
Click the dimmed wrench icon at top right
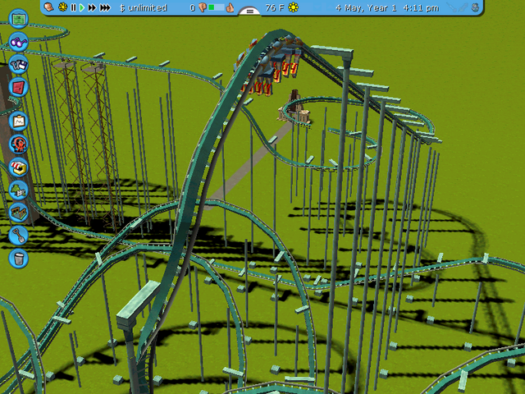coord(450,7)
